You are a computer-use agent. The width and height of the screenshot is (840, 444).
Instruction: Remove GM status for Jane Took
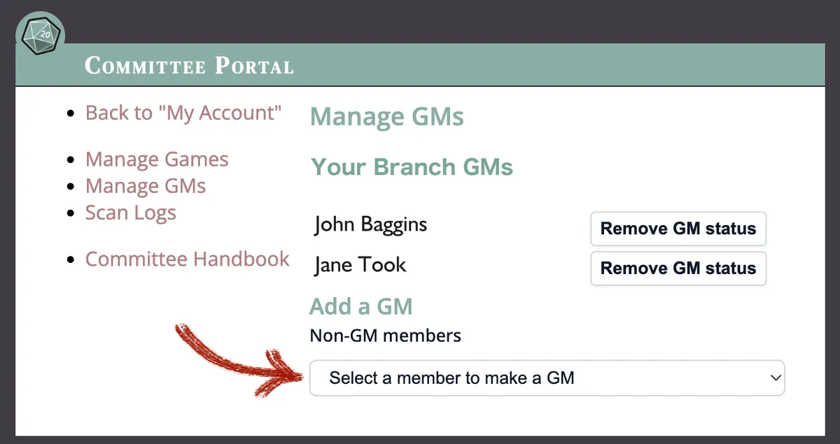click(x=678, y=268)
